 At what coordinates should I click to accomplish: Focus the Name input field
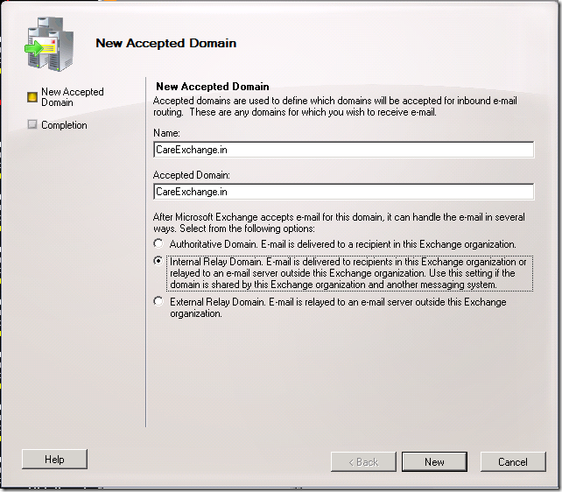[x=344, y=150]
